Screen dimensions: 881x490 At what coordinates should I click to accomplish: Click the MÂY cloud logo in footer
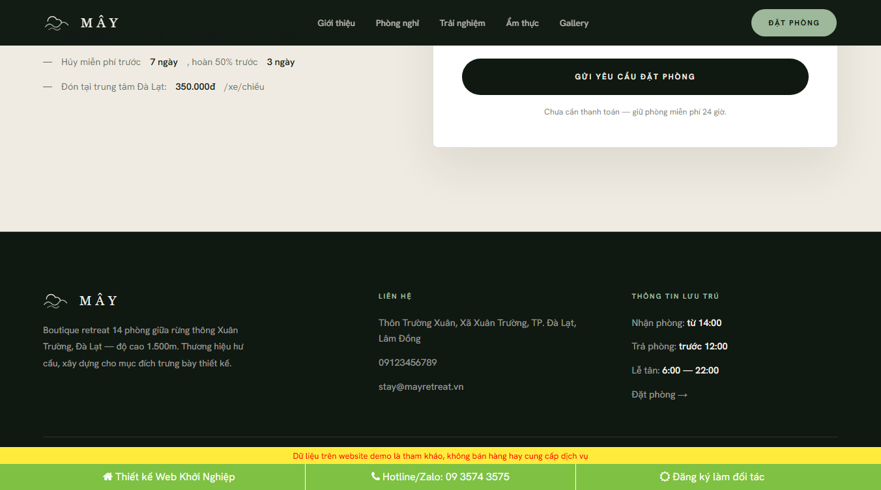tap(80, 301)
